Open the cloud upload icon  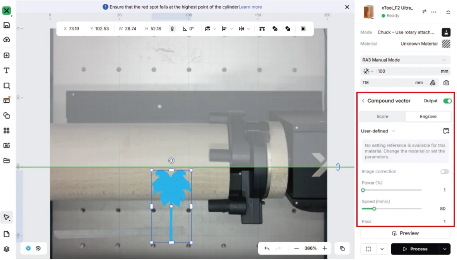pos(7,39)
